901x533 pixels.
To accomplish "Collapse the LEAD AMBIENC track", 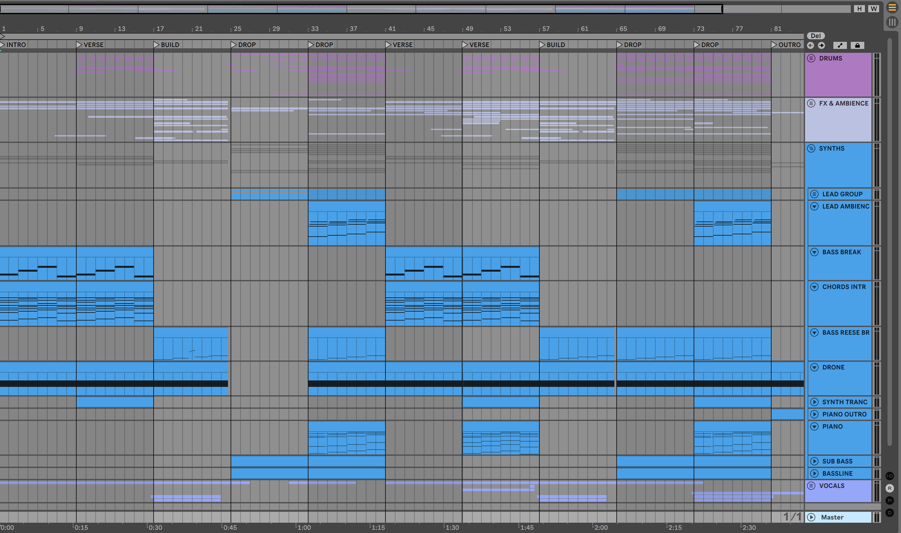I will point(814,206).
